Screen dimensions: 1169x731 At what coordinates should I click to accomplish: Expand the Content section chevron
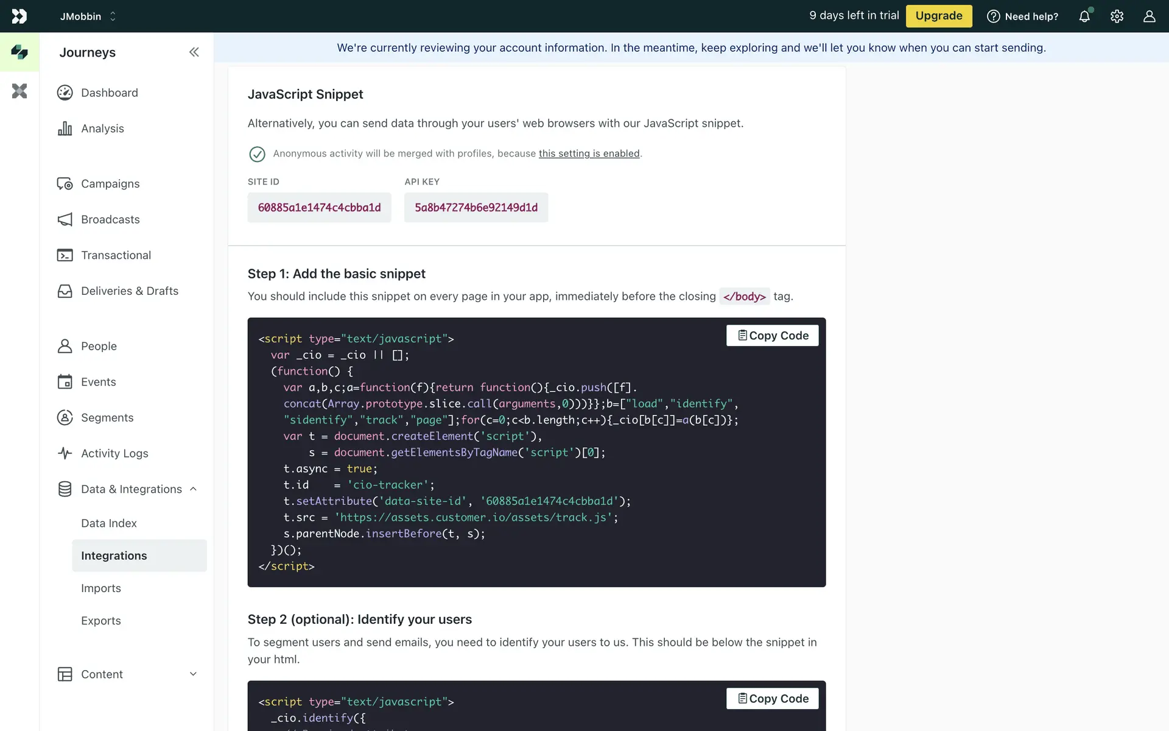pos(193,674)
